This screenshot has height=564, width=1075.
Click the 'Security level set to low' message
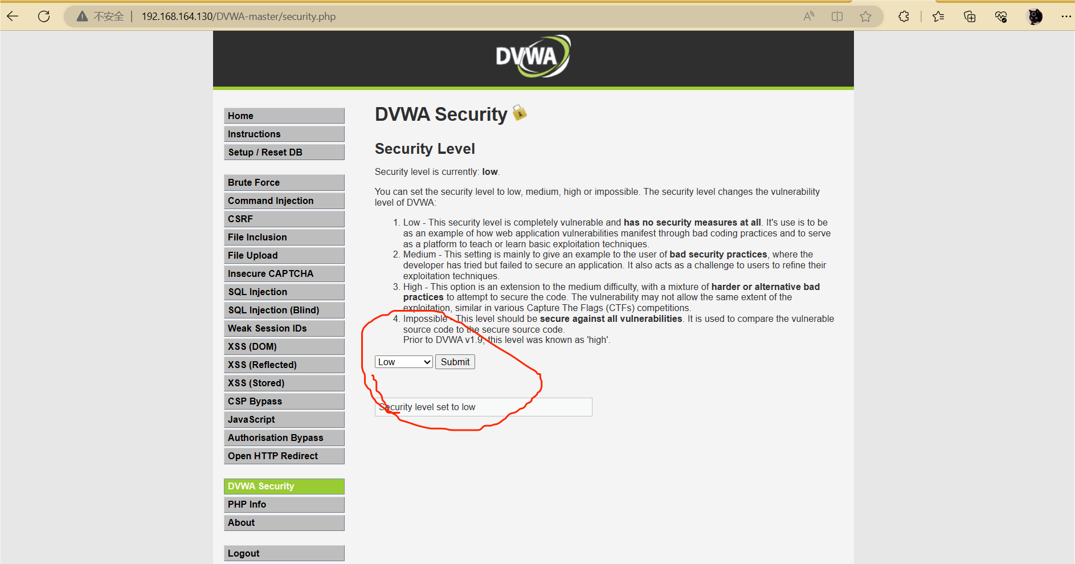[484, 407]
